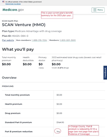Click the US flag icon

(x=3, y=2)
